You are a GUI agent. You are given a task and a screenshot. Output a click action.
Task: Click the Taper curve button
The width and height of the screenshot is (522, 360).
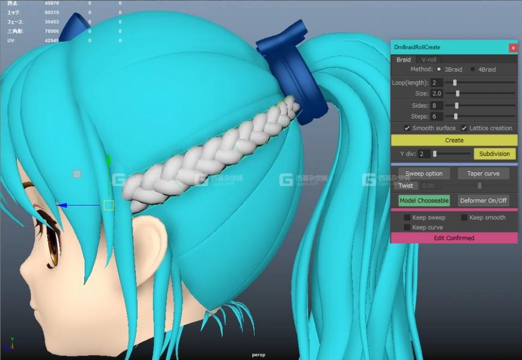pyautogui.click(x=484, y=173)
